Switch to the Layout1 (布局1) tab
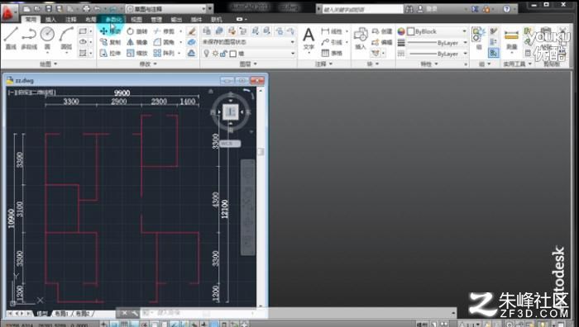Image resolution: width=579 pixels, height=327 pixels. click(62, 314)
